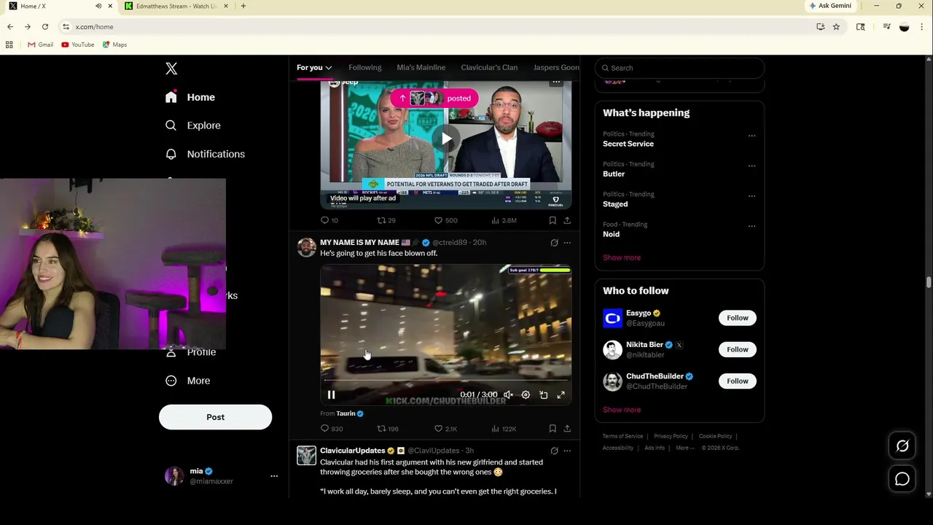The height and width of the screenshot is (525, 933).
Task: Open Grok icon on ClavicularUpdates post
Action: (554, 451)
